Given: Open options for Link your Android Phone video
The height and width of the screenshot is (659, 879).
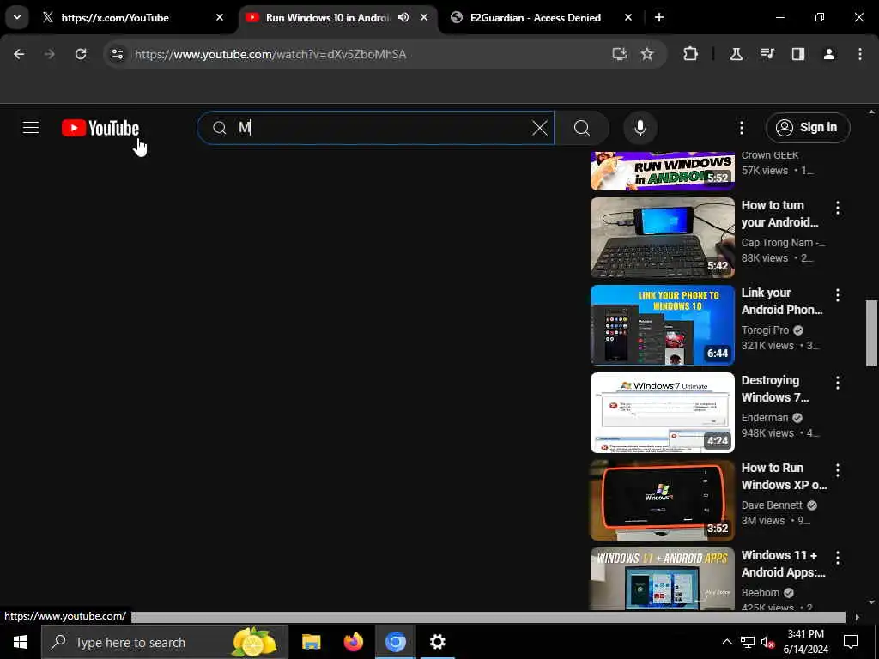Looking at the screenshot, I should 838,295.
